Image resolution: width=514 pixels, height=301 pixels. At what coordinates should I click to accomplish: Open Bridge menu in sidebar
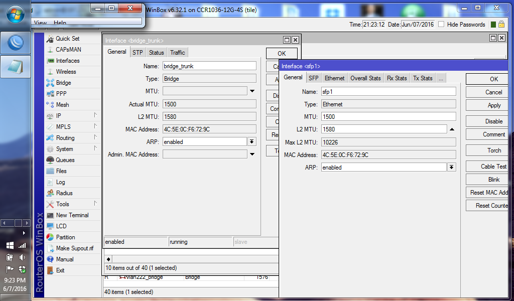[72, 83]
